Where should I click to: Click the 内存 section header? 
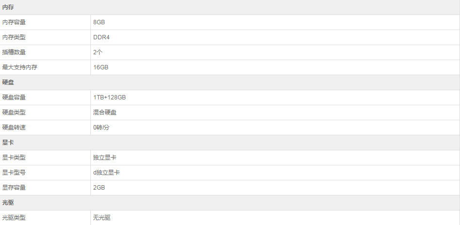pos(8,7)
